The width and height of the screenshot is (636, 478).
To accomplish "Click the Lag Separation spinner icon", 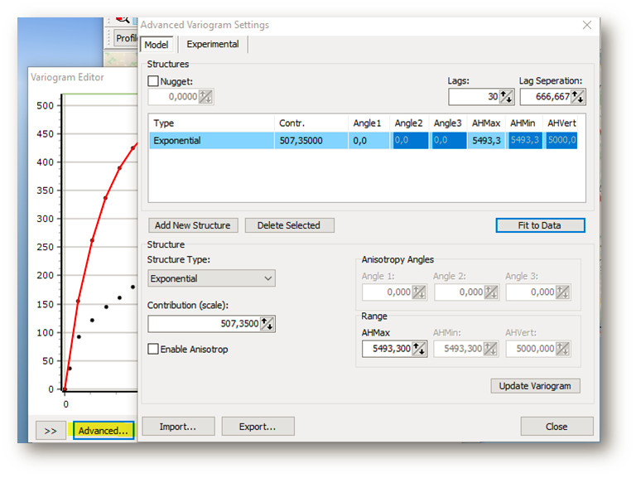I will [x=578, y=97].
